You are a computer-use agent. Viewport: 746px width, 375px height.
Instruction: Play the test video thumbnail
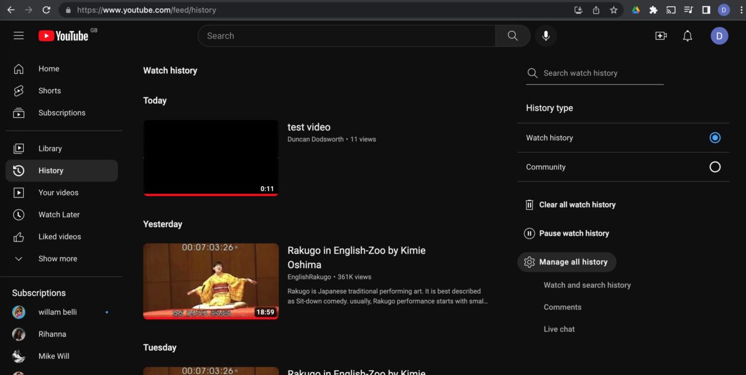coord(211,158)
